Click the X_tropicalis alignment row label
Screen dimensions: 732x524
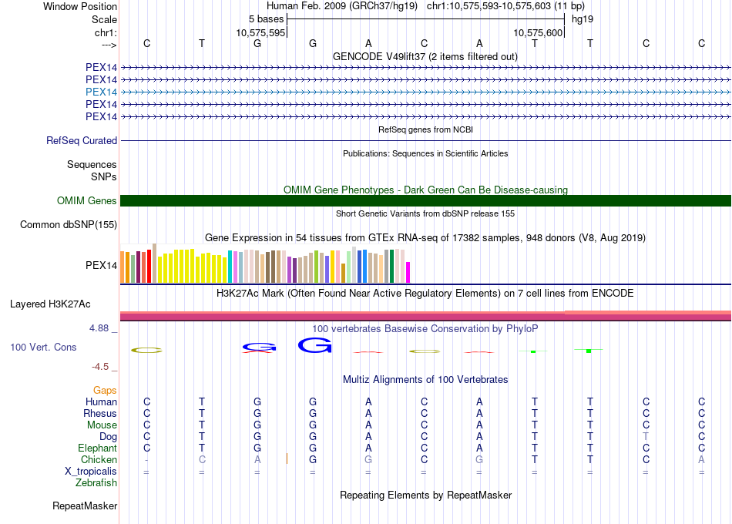click(x=91, y=472)
